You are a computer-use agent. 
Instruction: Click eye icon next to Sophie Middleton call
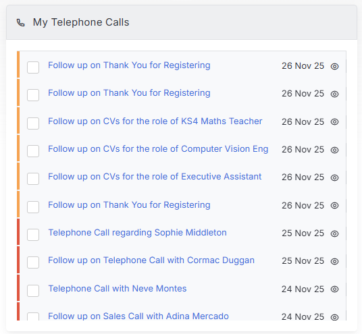334,233
